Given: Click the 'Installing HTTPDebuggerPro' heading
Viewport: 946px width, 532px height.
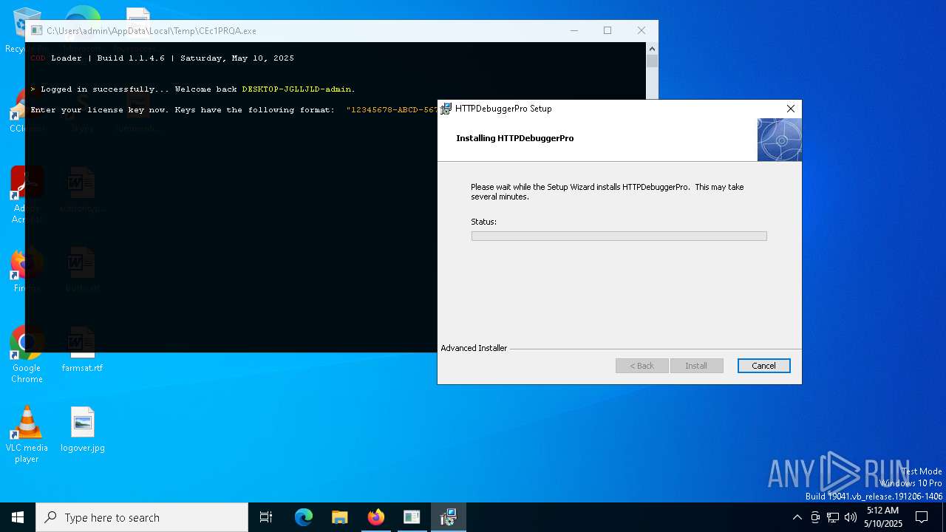Looking at the screenshot, I should coord(514,138).
